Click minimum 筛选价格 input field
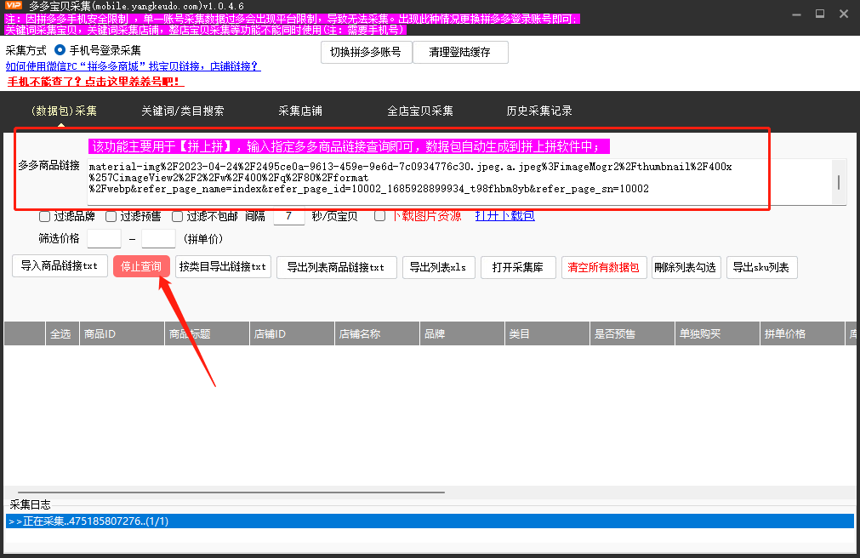Screen dimensions: 860x558 pyautogui.click(x=105, y=239)
